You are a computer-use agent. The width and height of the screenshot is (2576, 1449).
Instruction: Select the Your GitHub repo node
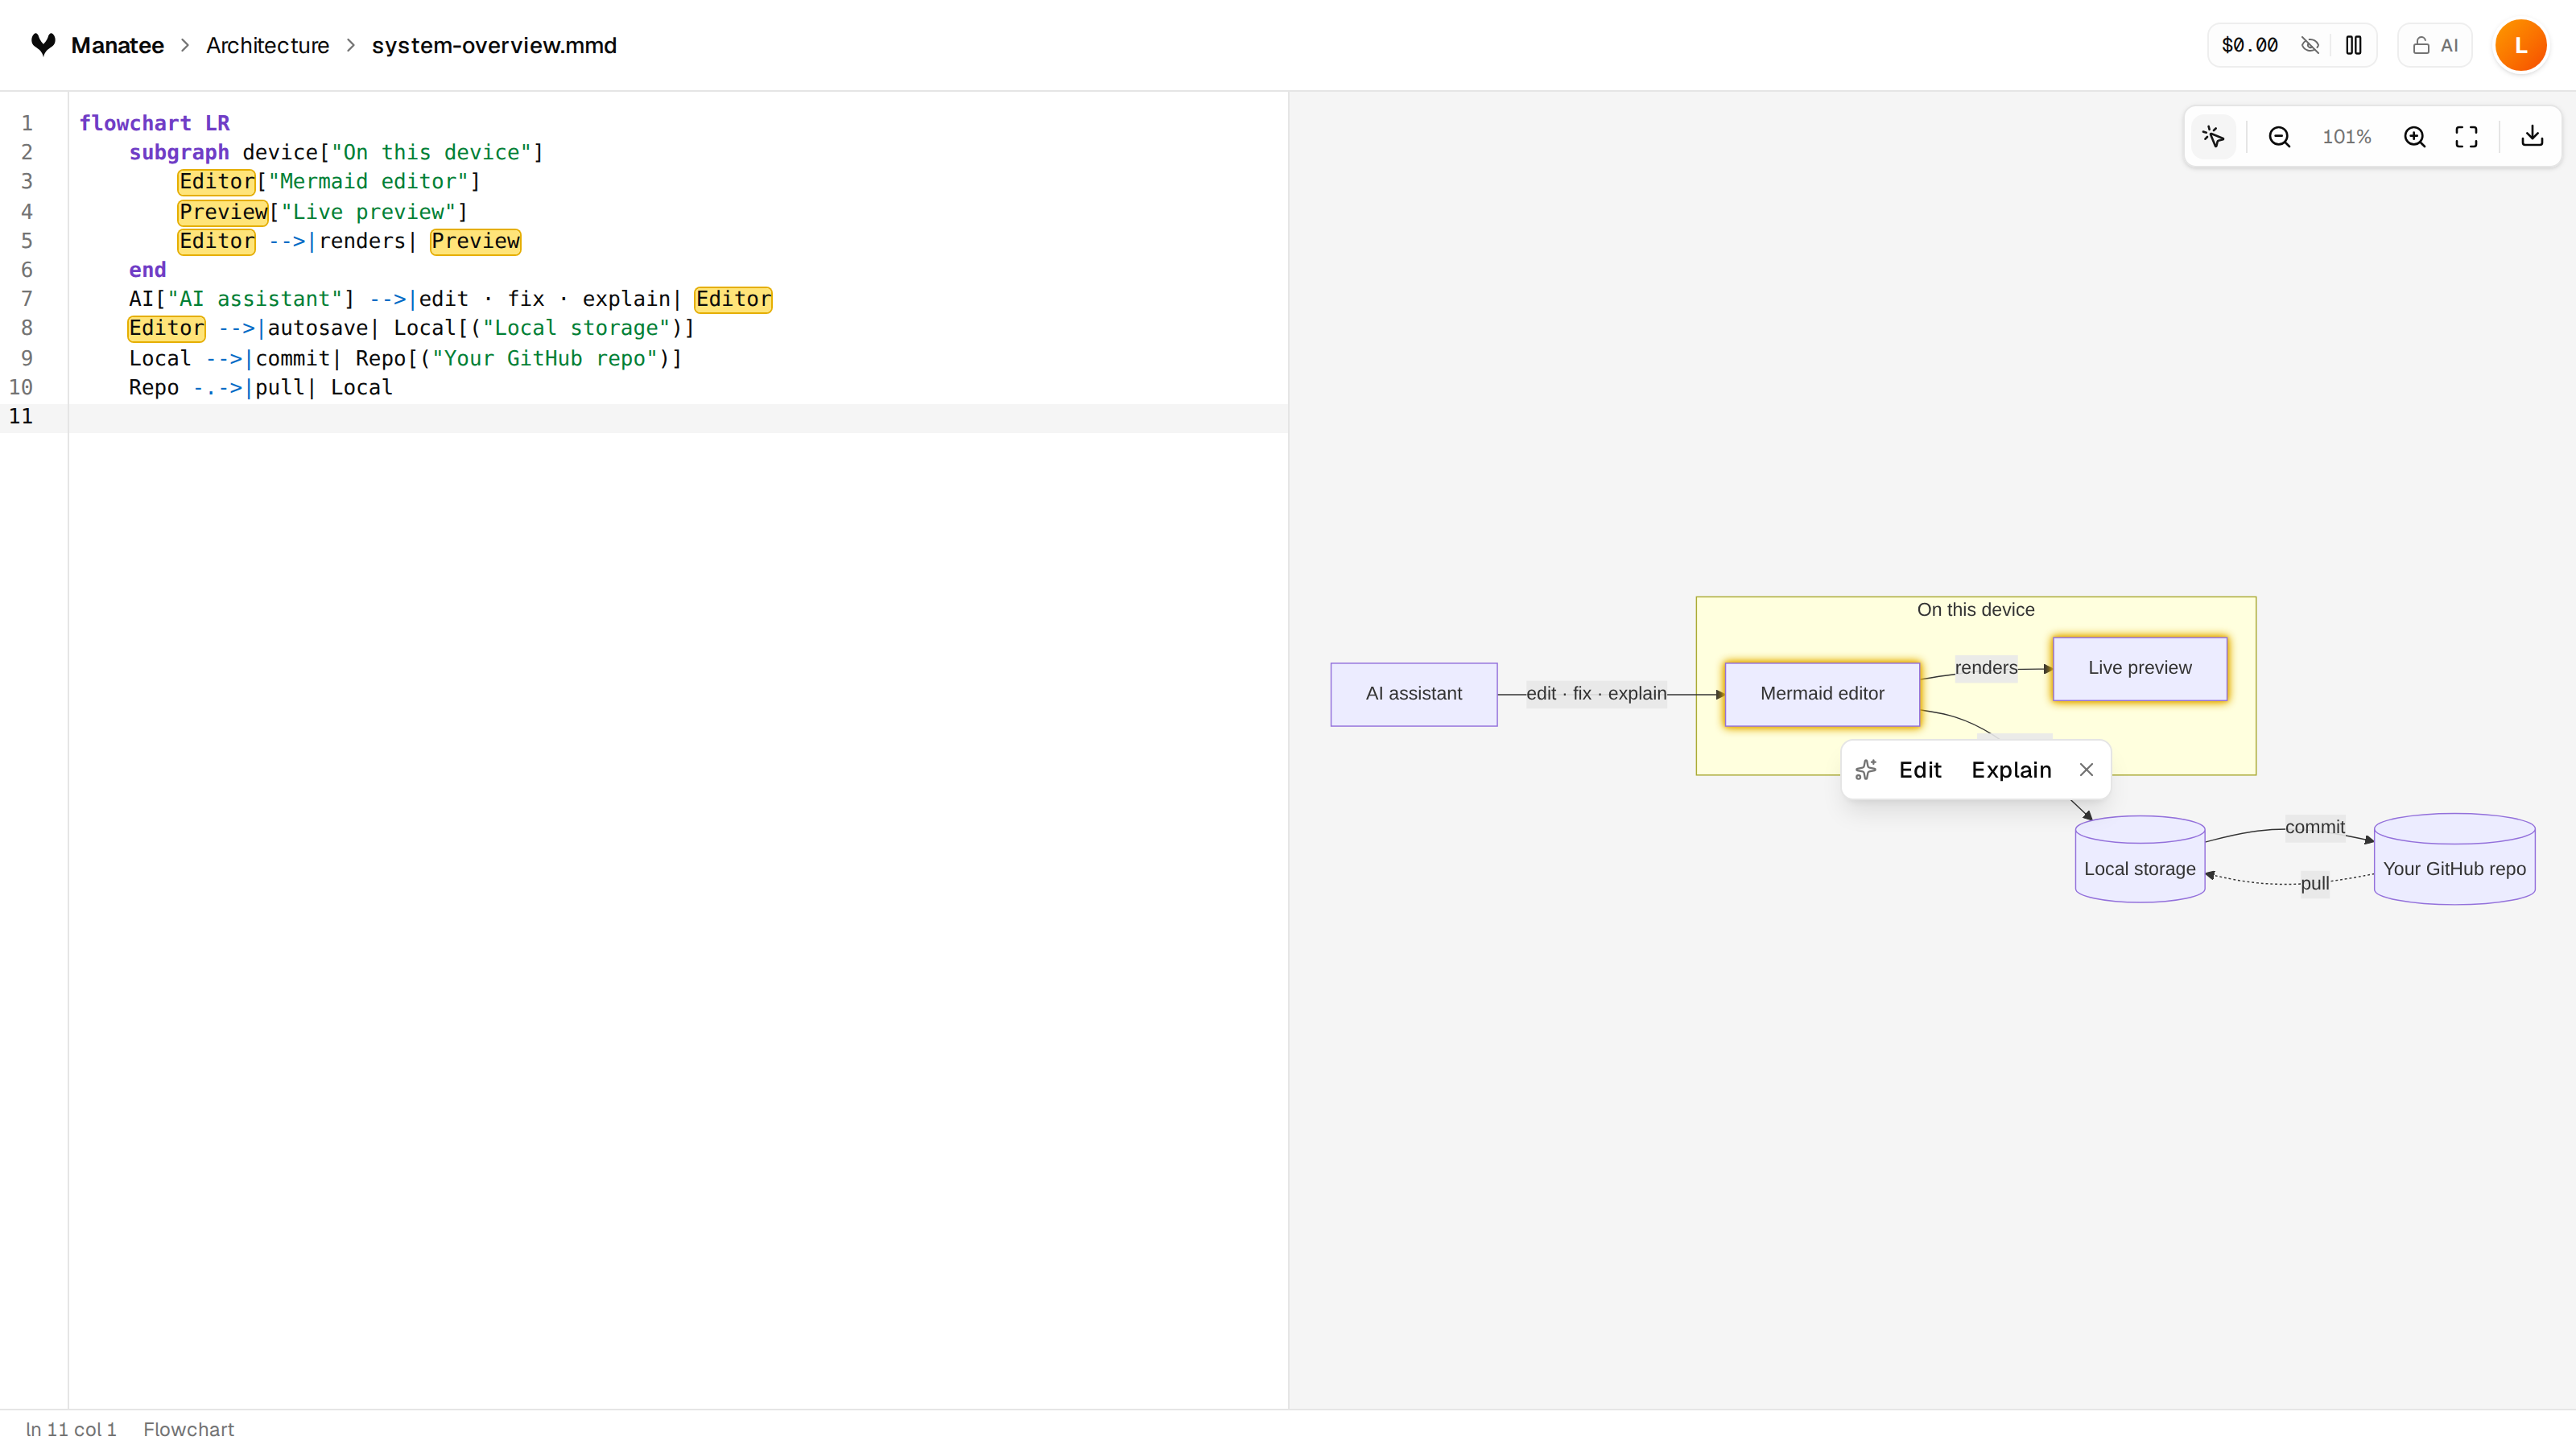(x=2454, y=859)
